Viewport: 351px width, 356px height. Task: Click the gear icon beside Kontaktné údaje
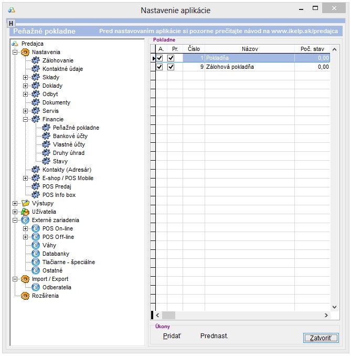click(x=36, y=69)
